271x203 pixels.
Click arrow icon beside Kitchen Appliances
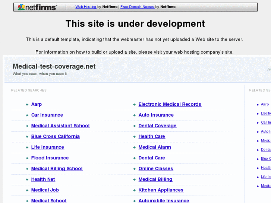pyautogui.click(x=134, y=190)
